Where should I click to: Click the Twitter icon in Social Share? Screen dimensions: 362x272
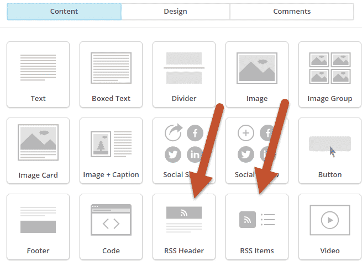click(x=173, y=154)
